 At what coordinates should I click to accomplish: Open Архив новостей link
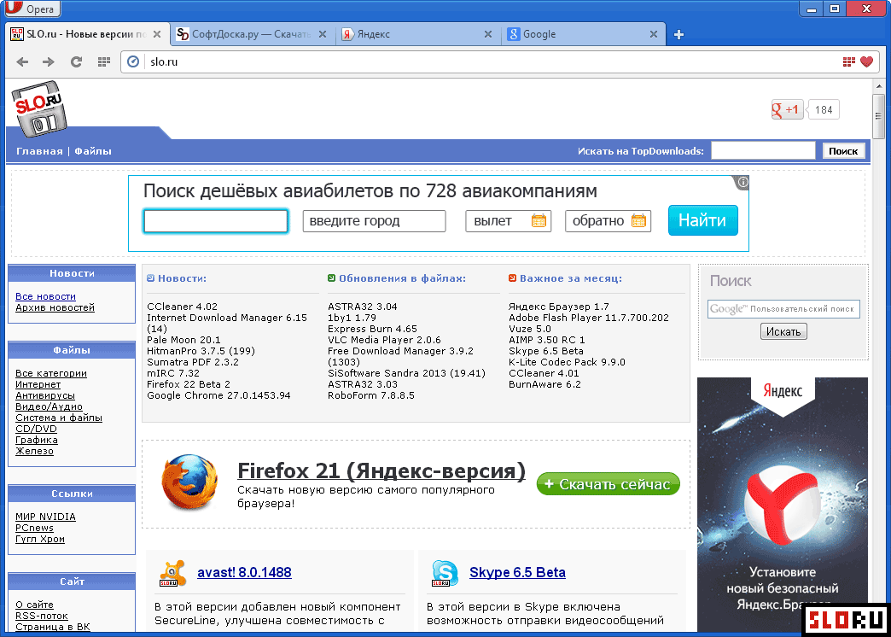pos(55,307)
